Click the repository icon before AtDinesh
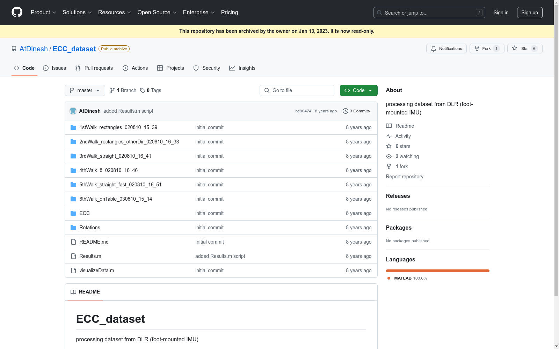 14,49
